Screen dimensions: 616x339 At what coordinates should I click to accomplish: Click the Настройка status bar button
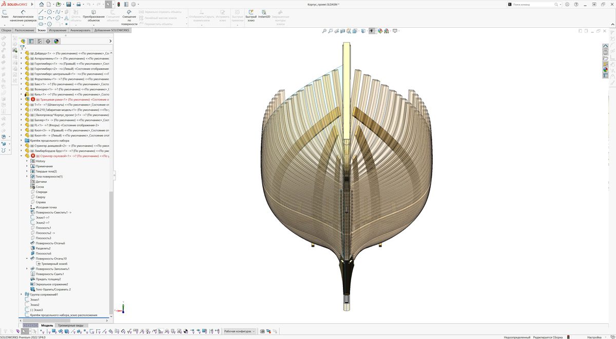(594, 337)
